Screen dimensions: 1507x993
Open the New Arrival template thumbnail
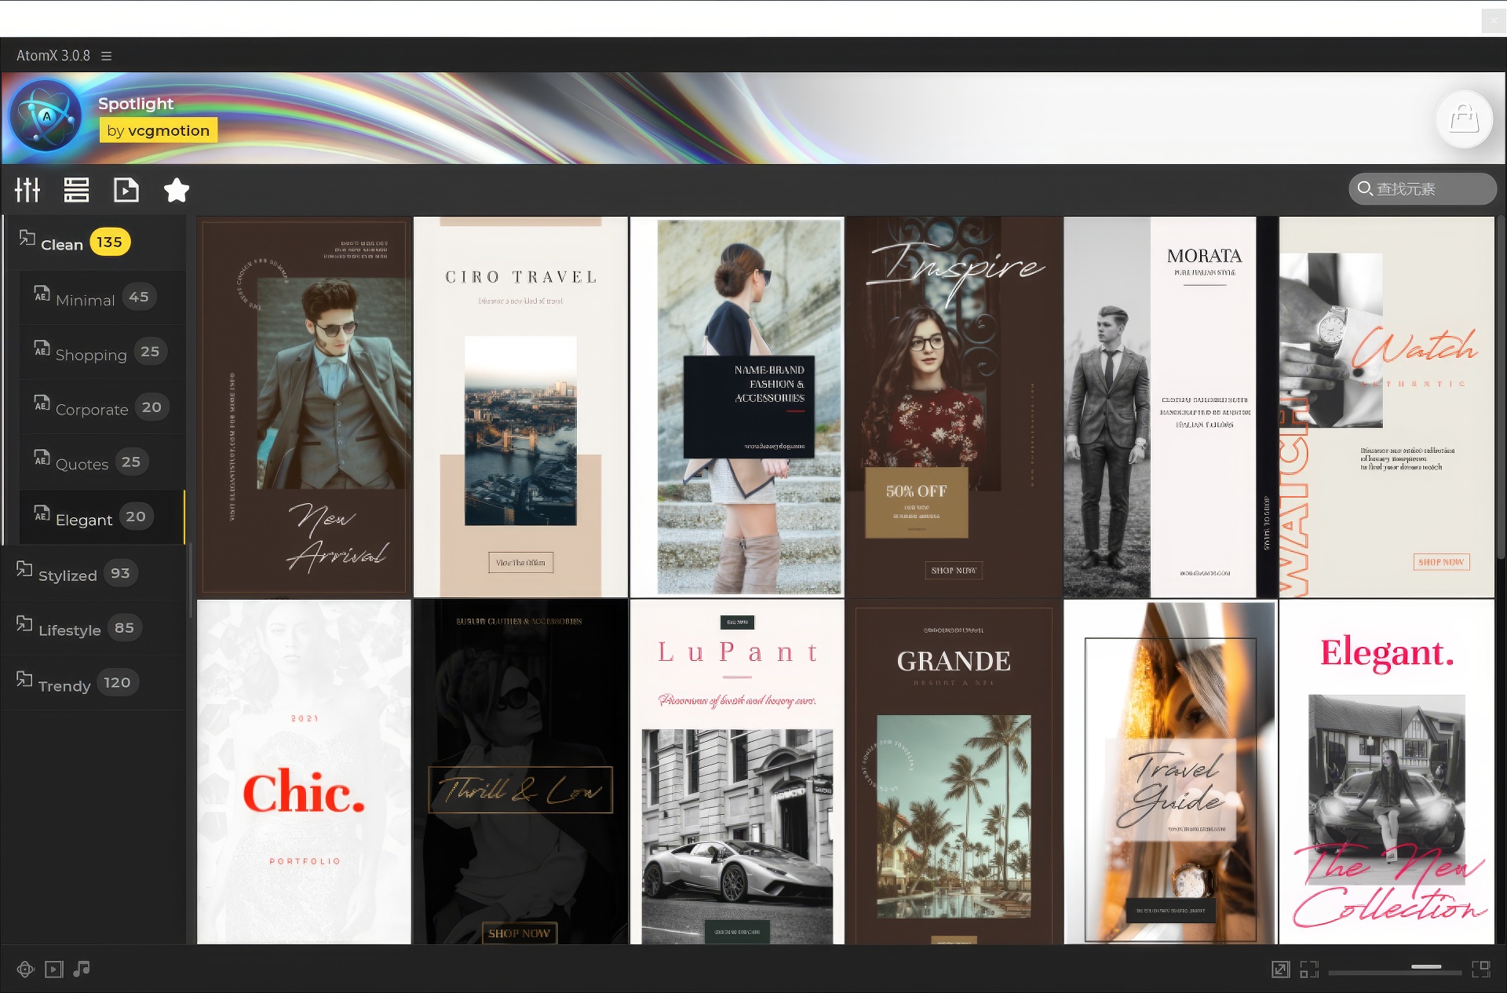pos(305,407)
